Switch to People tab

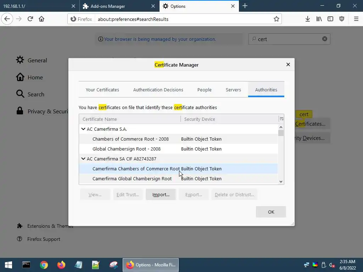[205, 90]
